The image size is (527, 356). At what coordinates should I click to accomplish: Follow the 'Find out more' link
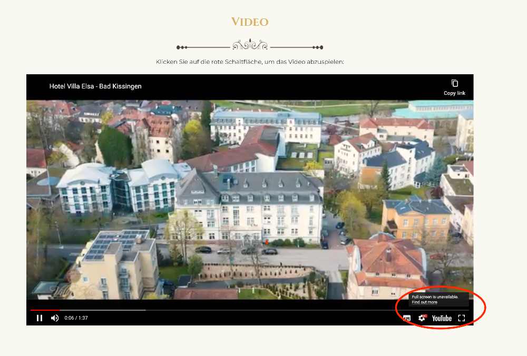424,302
